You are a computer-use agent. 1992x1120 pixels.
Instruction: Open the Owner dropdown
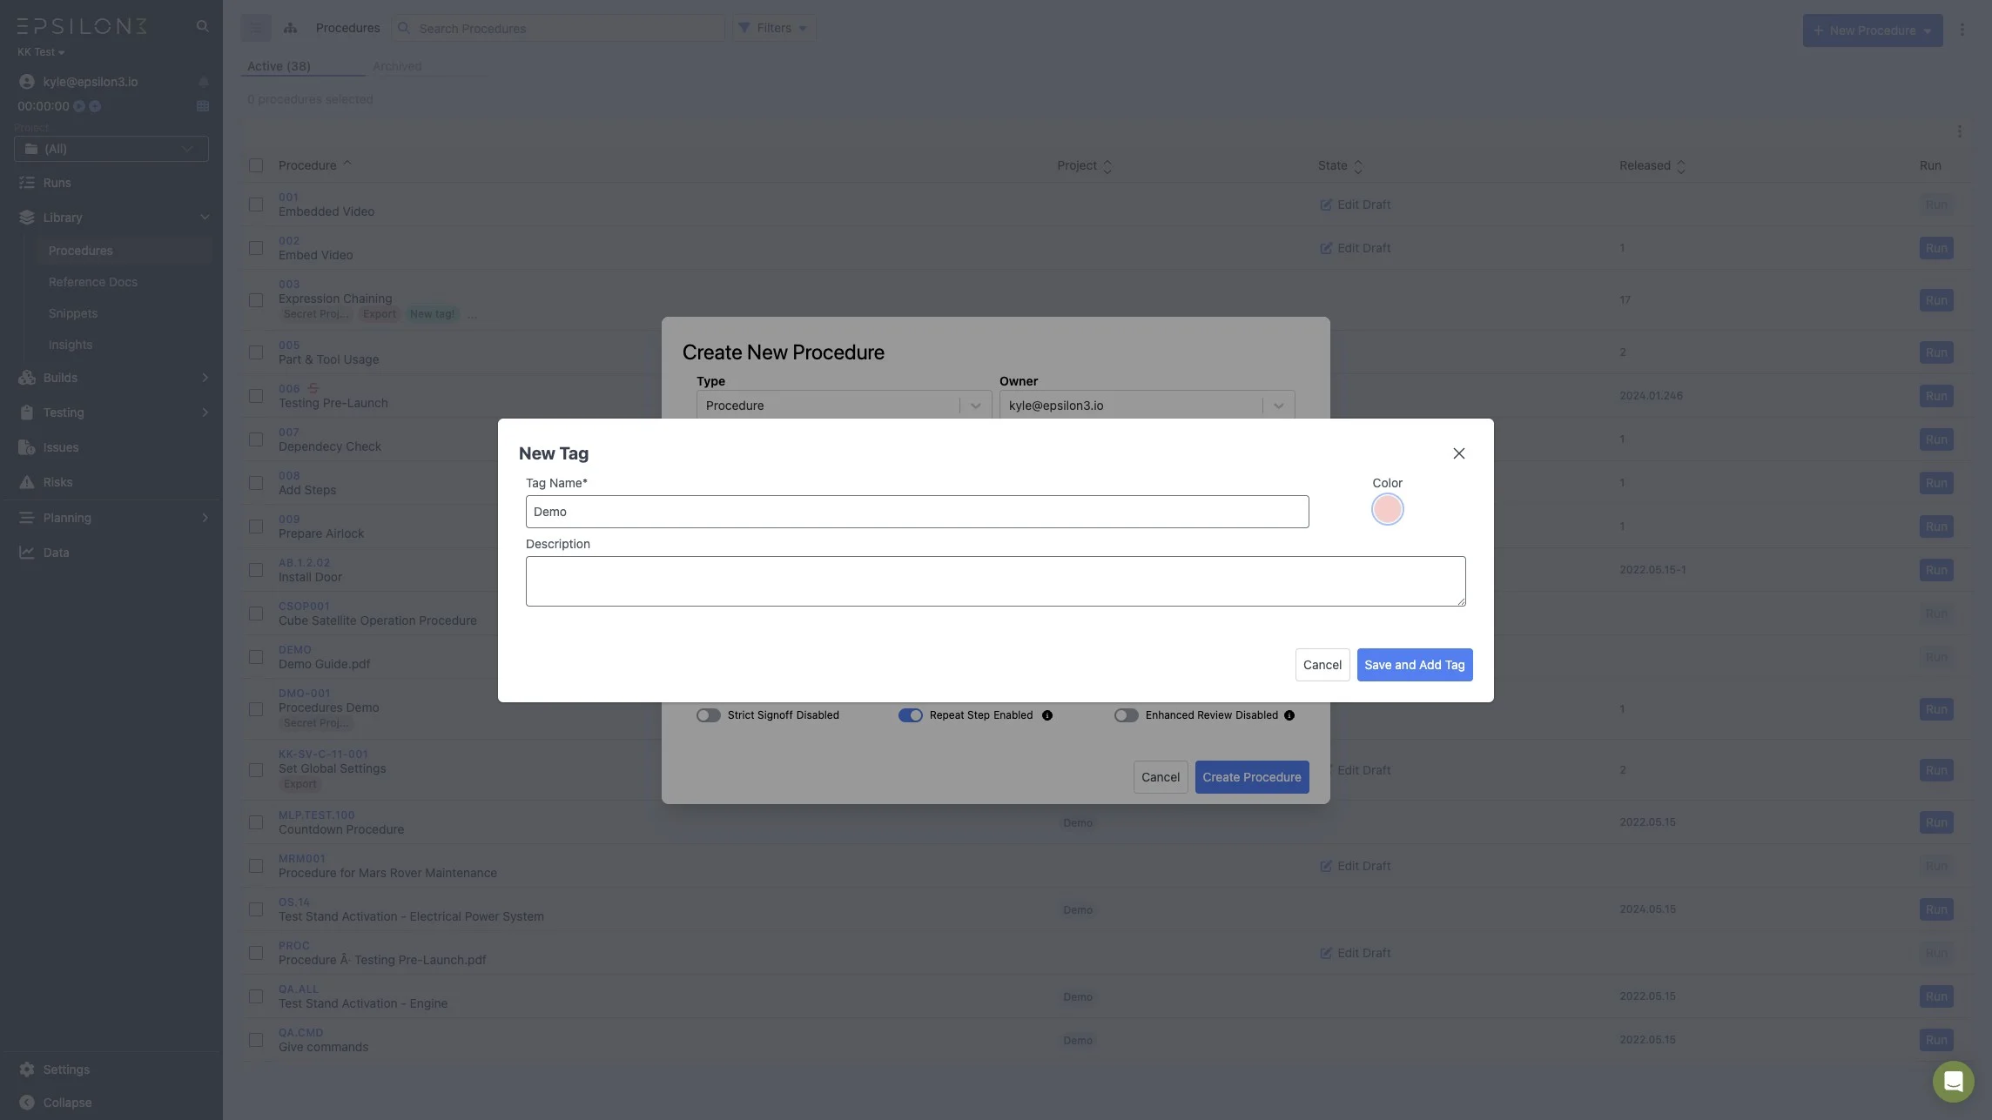click(x=1147, y=406)
